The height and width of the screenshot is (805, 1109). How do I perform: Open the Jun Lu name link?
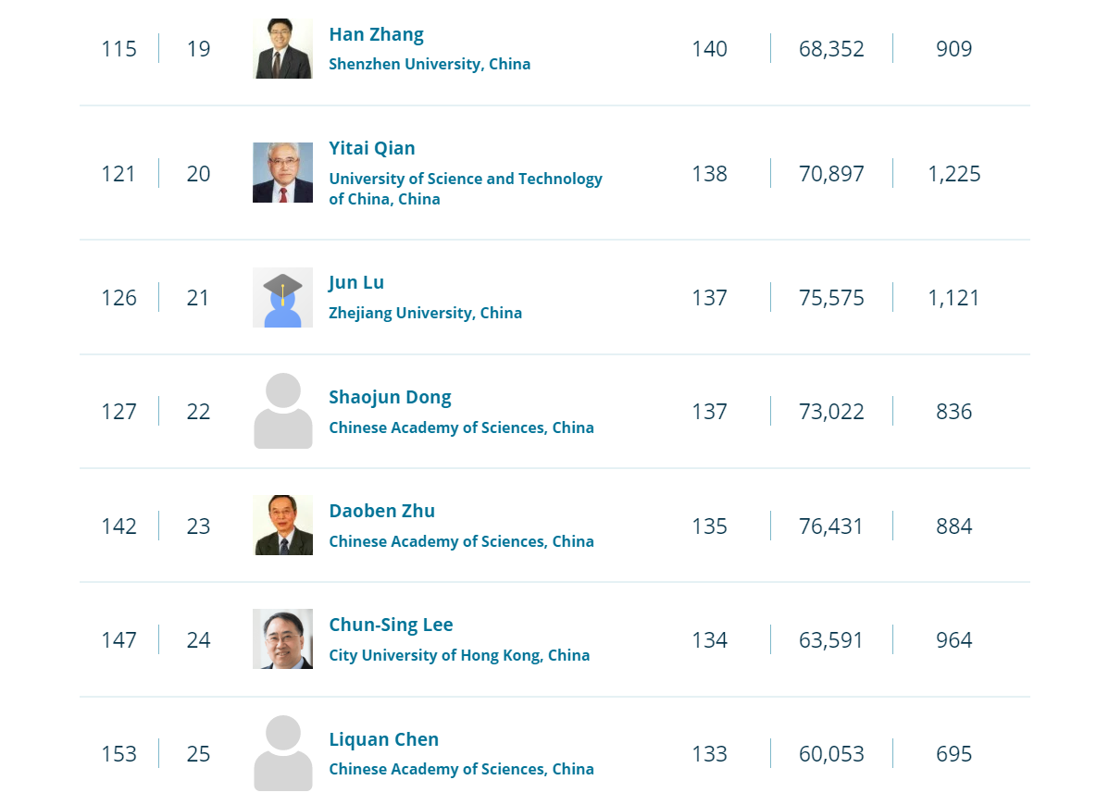(x=356, y=283)
